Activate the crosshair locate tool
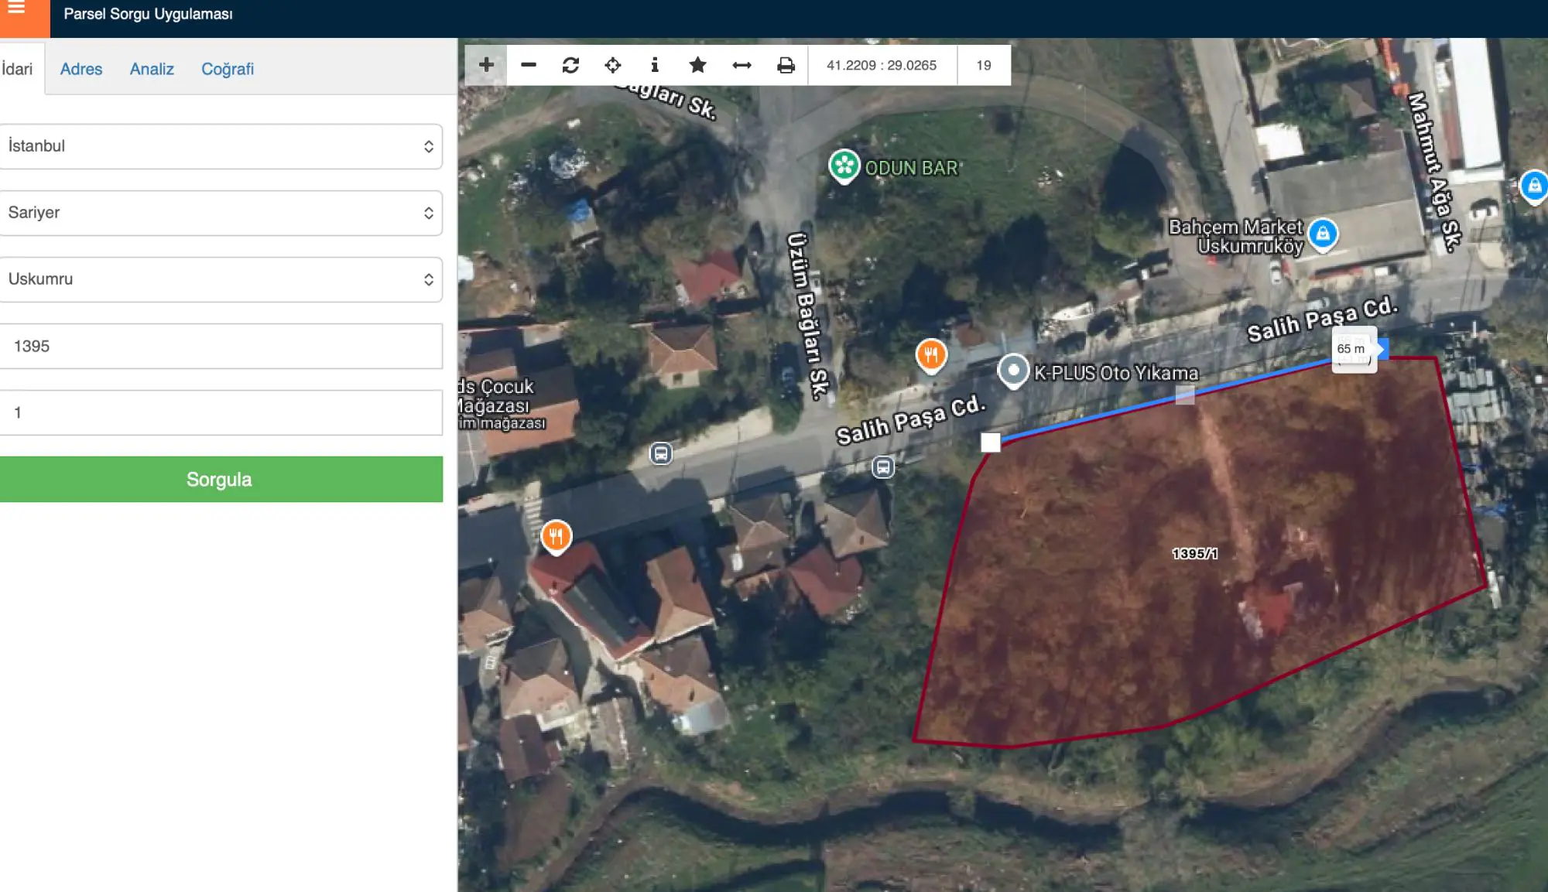This screenshot has width=1548, height=892. 613,65
